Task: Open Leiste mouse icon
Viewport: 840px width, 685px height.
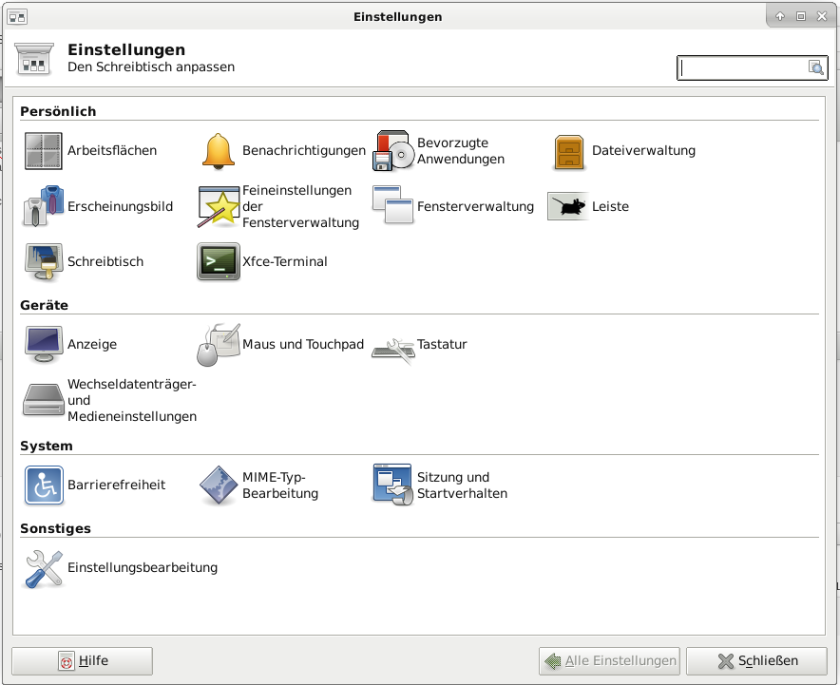Action: (568, 206)
